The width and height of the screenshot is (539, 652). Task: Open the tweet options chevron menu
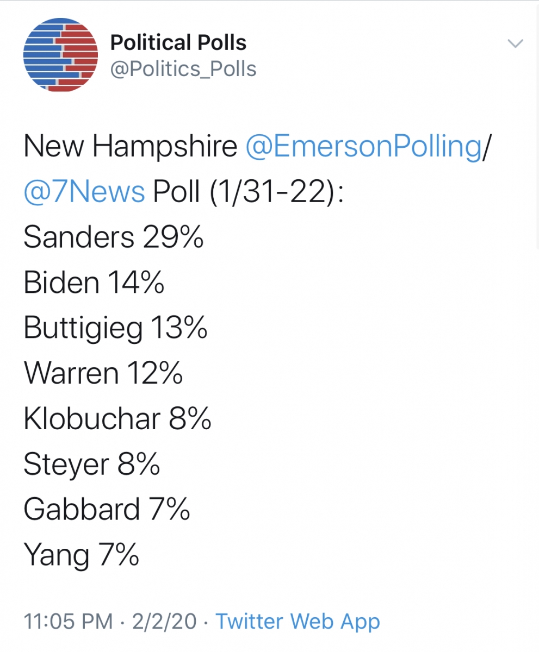[515, 44]
